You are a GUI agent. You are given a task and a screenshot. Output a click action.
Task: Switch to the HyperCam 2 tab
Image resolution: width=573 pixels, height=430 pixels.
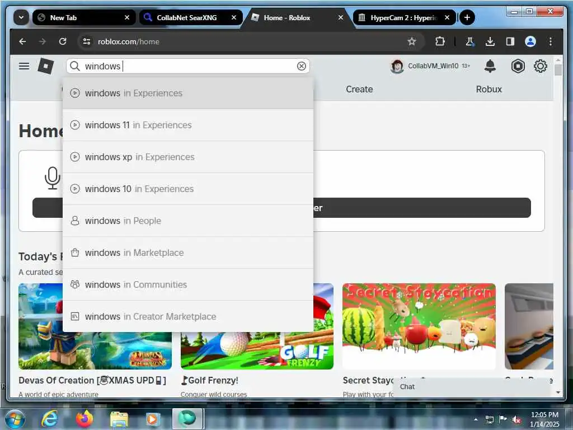[405, 17]
